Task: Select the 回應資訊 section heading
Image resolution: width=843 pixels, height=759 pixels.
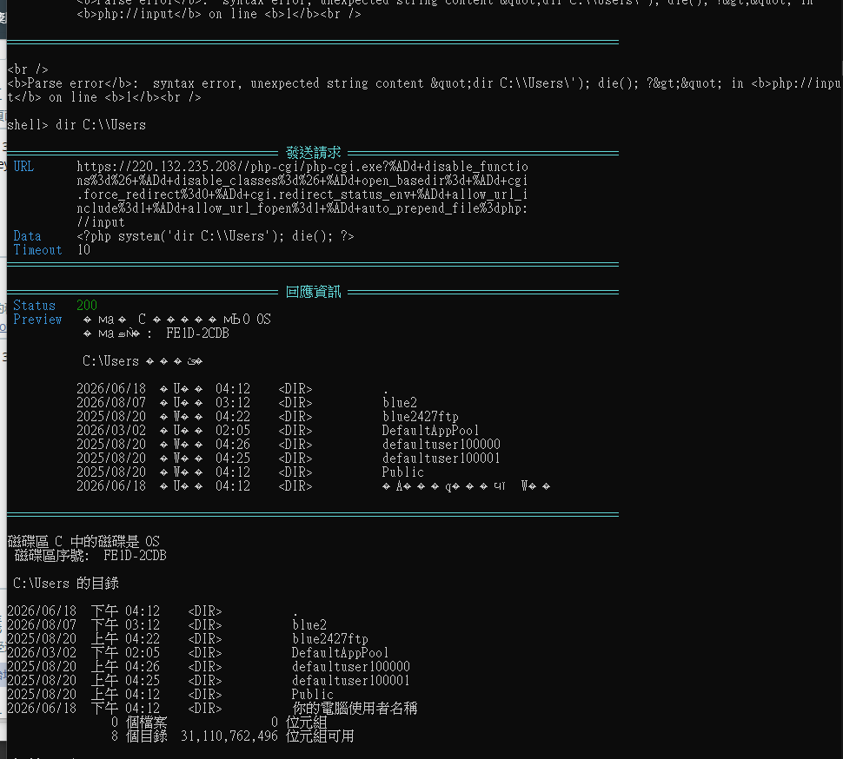Action: tap(314, 292)
